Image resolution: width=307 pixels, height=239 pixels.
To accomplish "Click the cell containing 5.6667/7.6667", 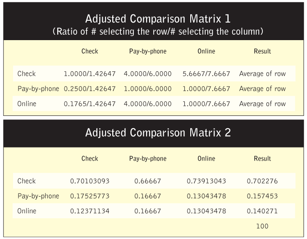I will coord(206,74).
